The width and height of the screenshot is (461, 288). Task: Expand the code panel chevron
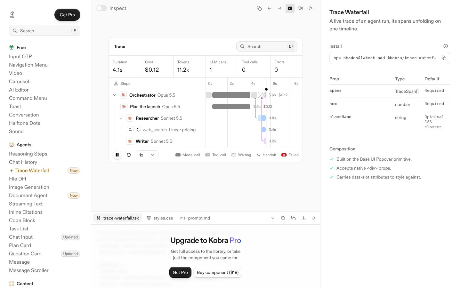point(273,218)
